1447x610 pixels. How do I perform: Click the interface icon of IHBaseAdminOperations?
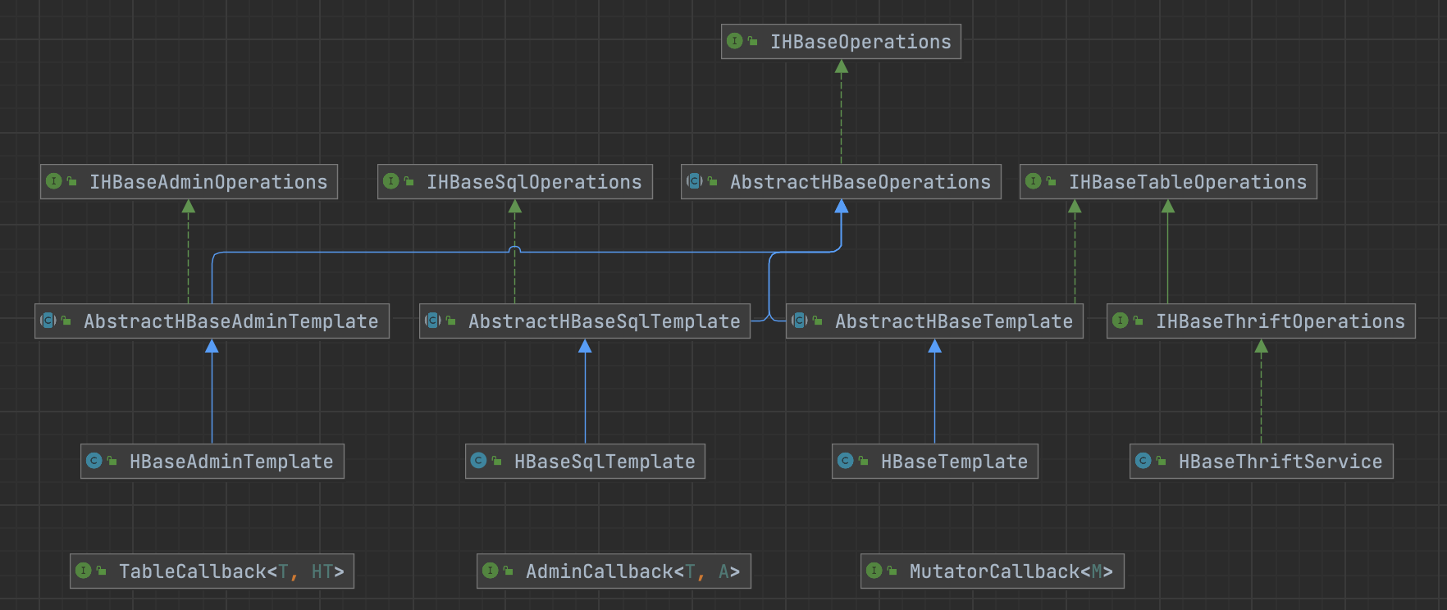[54, 181]
